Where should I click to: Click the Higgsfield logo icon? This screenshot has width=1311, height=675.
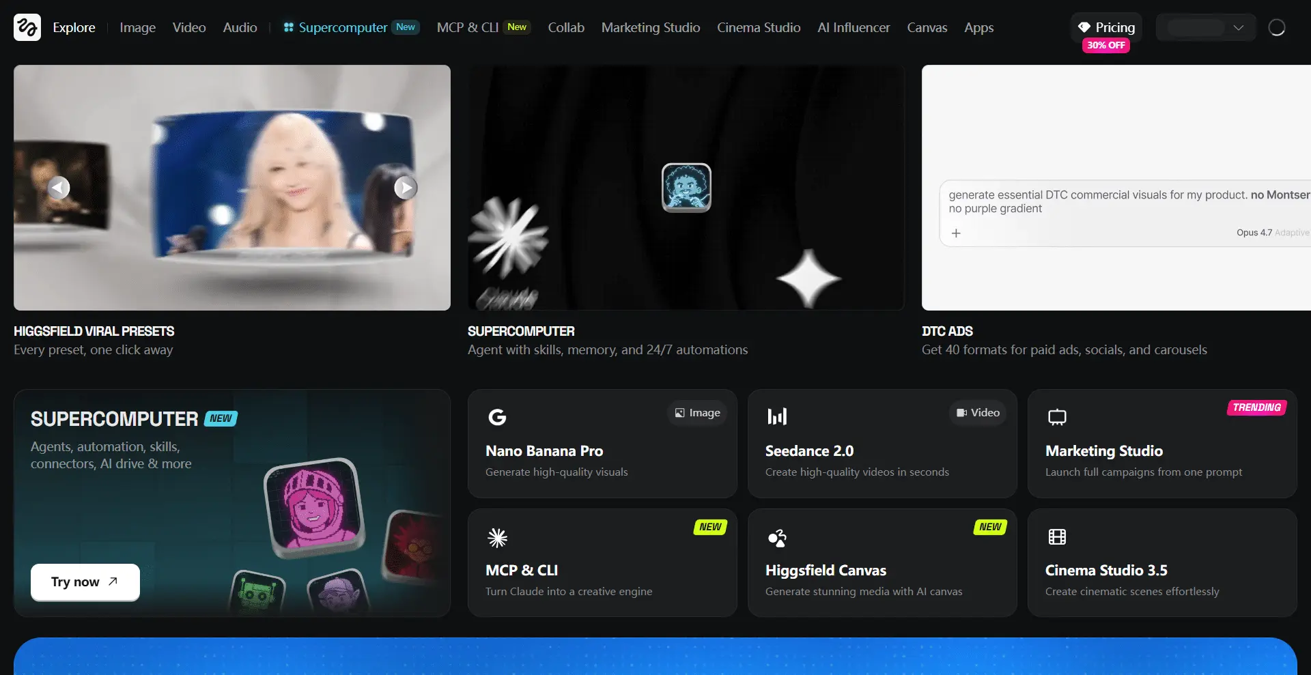pyautogui.click(x=27, y=27)
